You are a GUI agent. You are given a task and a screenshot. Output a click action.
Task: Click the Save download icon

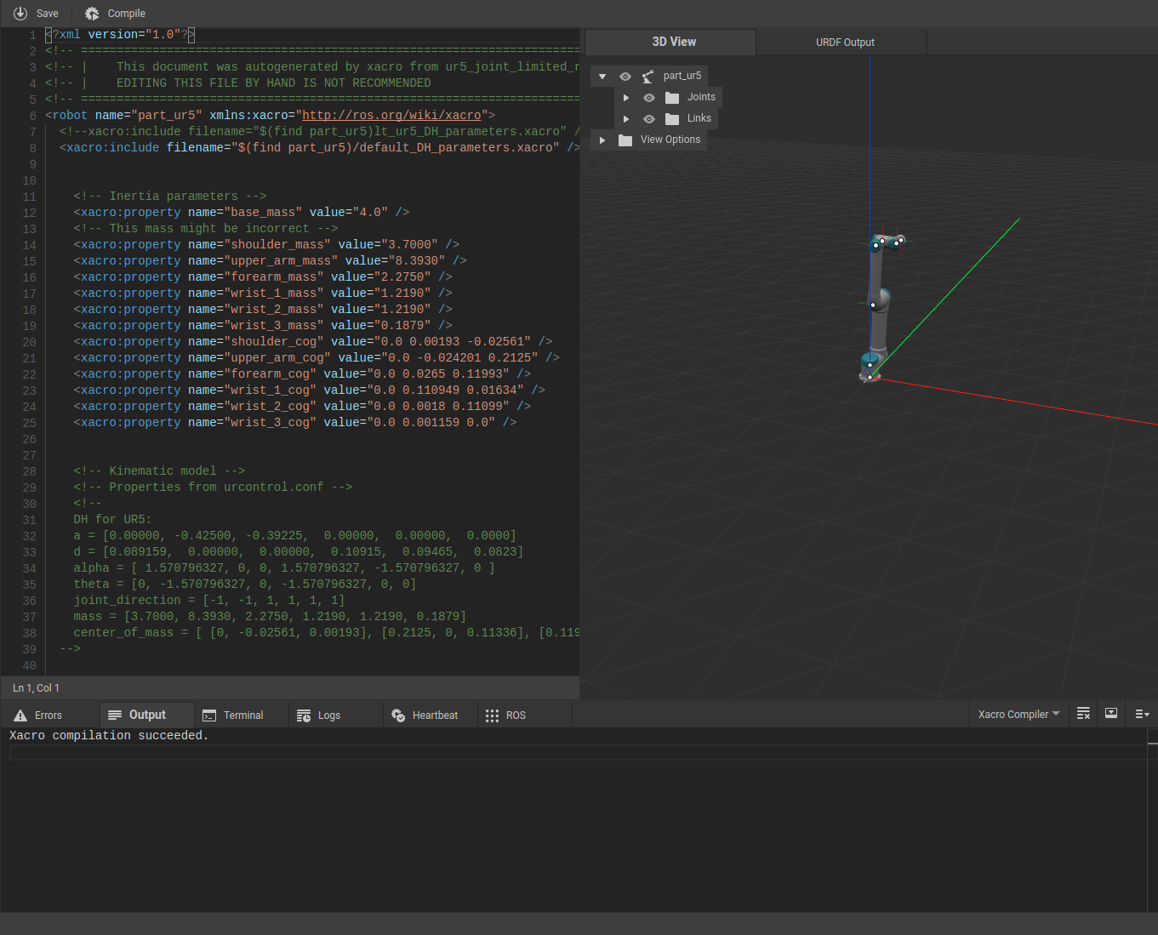point(20,14)
